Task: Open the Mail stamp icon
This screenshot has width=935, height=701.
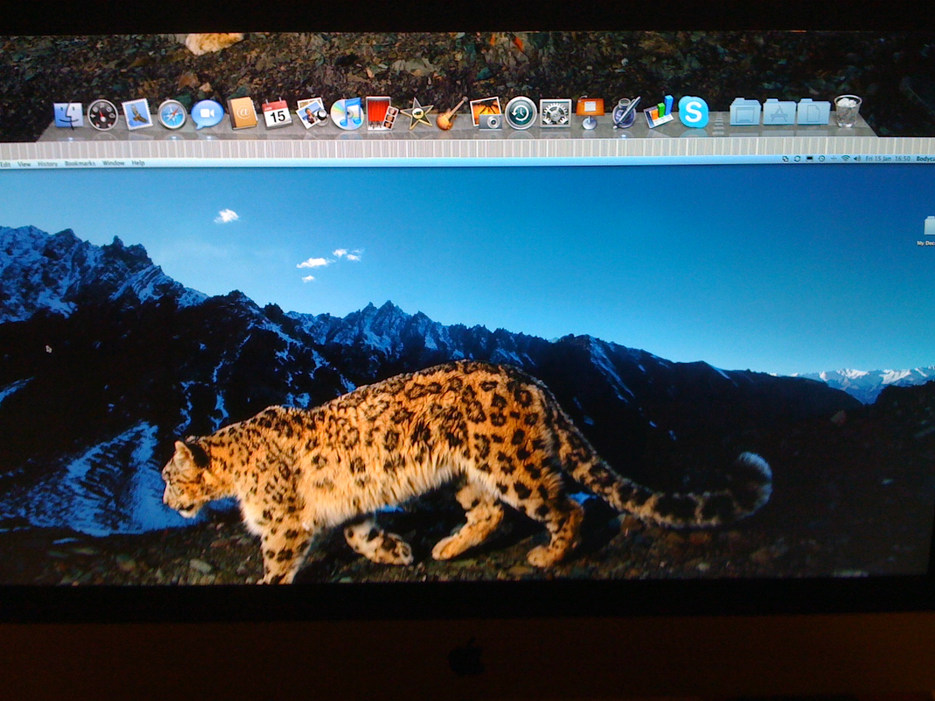Action: tap(137, 114)
